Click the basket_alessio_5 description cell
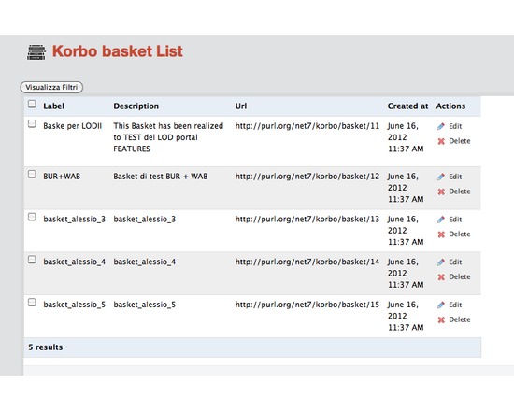 tap(145, 305)
